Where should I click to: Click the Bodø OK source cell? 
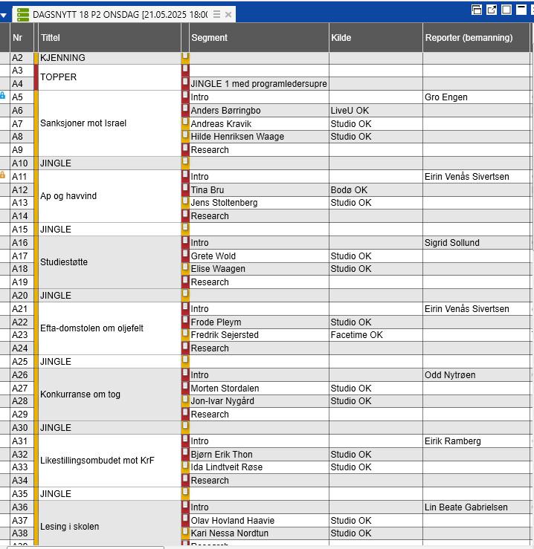[376, 190]
